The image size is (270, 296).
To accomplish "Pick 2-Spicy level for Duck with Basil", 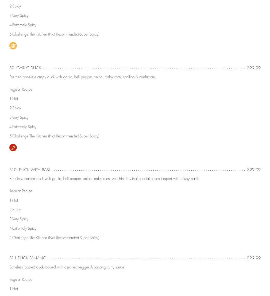I will click(x=15, y=210).
